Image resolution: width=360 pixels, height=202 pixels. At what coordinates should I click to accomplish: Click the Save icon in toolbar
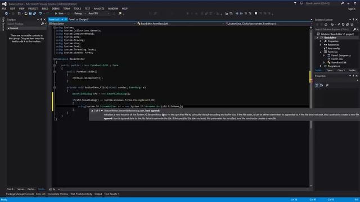[x=30, y=13]
